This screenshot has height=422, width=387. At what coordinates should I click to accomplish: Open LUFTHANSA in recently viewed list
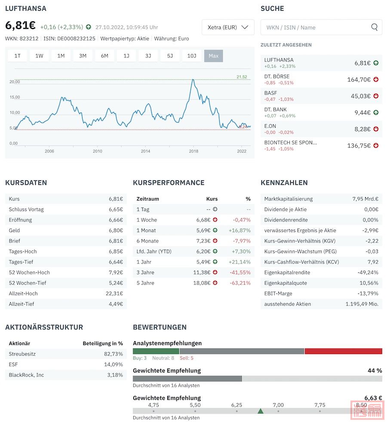coord(321,63)
